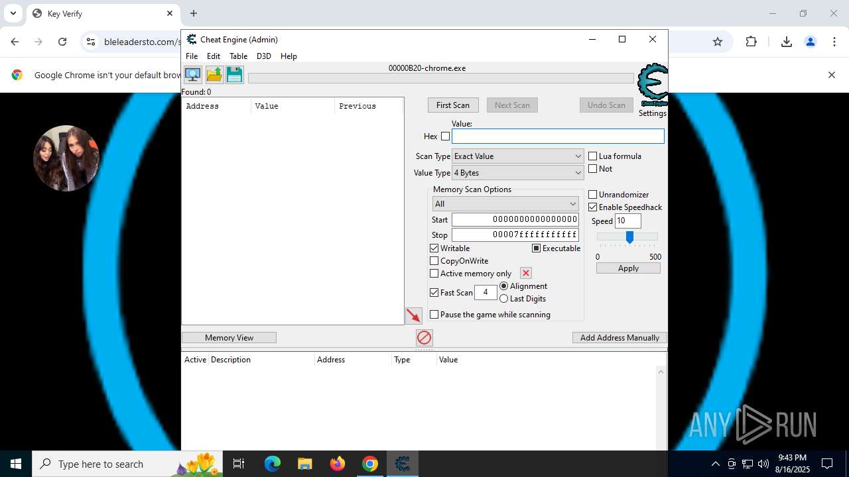This screenshot has width=849, height=477.
Task: Disable Enable Speedhack checkbox
Action: click(593, 207)
